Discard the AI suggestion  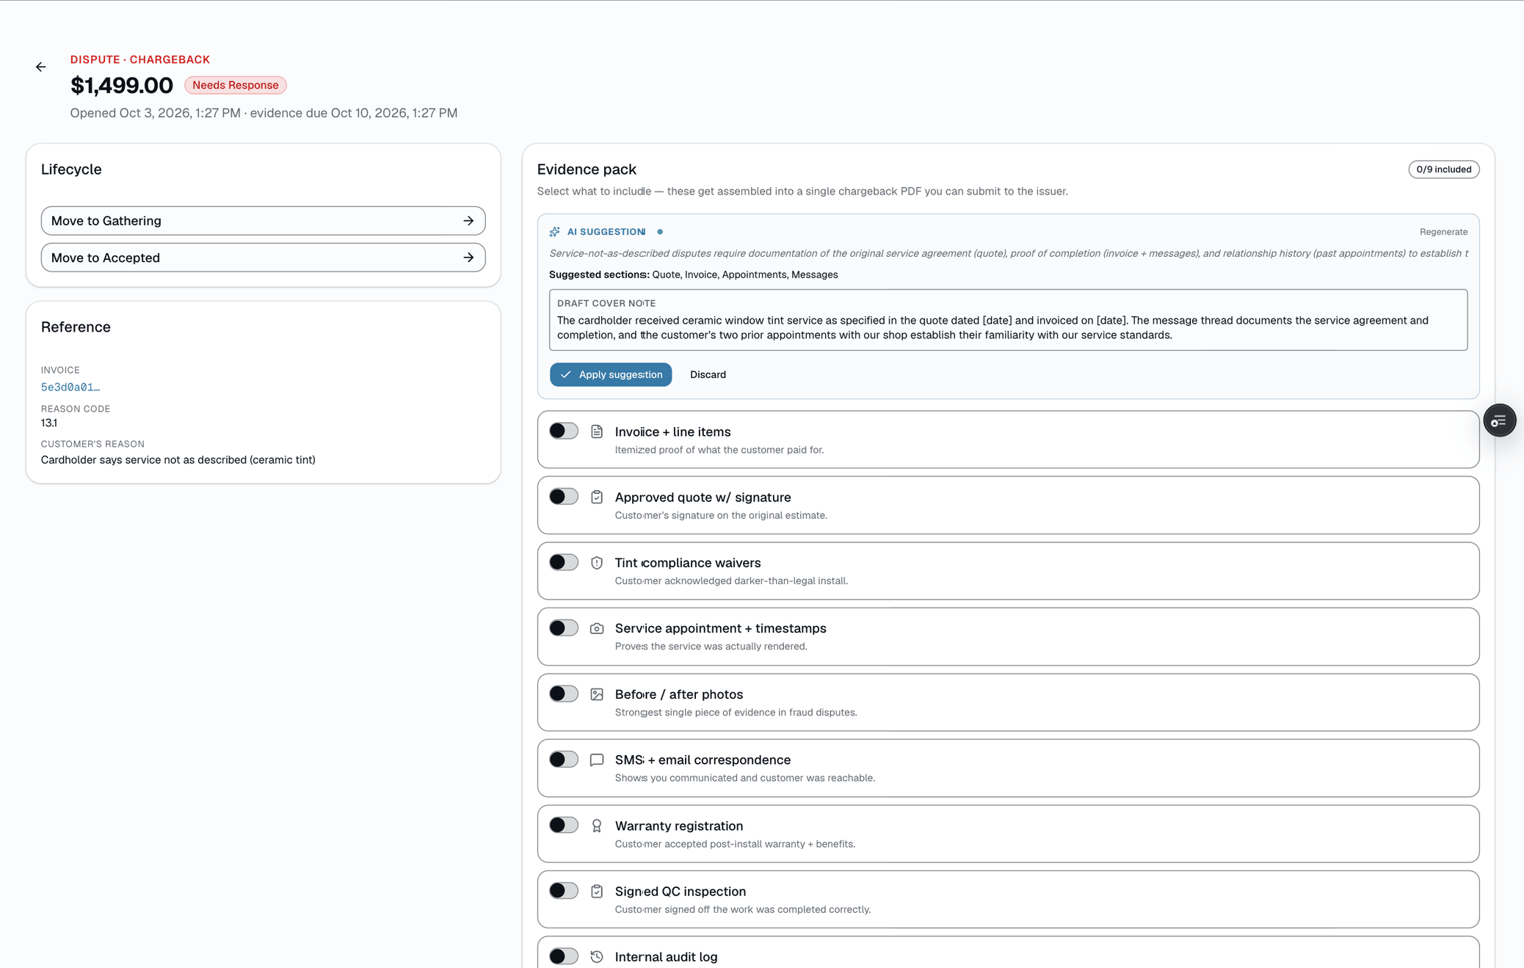pyautogui.click(x=708, y=374)
